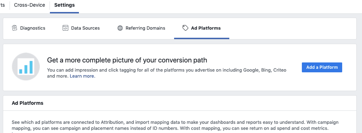
Task: Click the Diagnostics clipboard icon
Action: (15, 28)
